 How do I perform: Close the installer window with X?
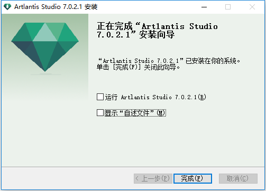(252, 7)
